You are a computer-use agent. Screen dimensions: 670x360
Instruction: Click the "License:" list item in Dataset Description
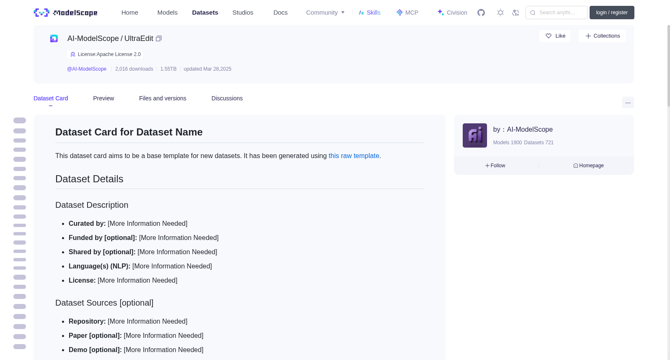(123, 281)
